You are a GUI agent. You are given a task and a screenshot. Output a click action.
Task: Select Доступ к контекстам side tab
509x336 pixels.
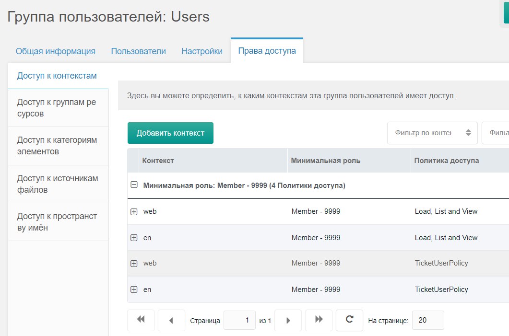[58, 76]
